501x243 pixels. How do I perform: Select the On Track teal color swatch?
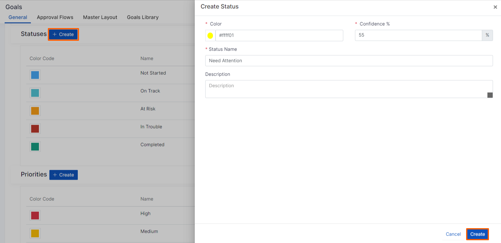[35, 93]
